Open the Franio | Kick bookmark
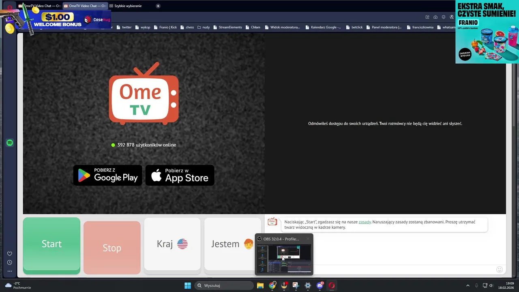 tap(165, 27)
